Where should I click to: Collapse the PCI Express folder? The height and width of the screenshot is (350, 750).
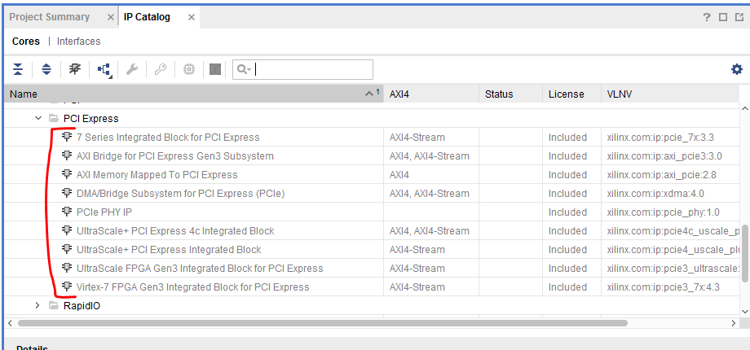tap(38, 118)
